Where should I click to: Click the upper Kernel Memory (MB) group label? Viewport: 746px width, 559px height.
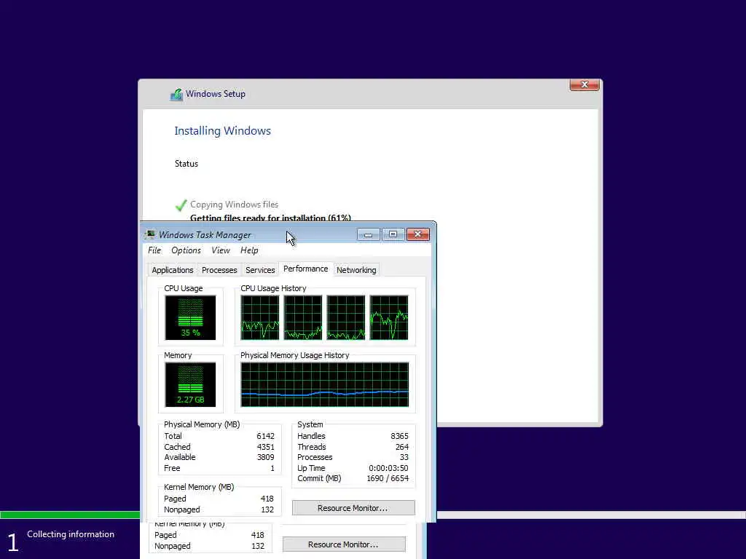(199, 487)
